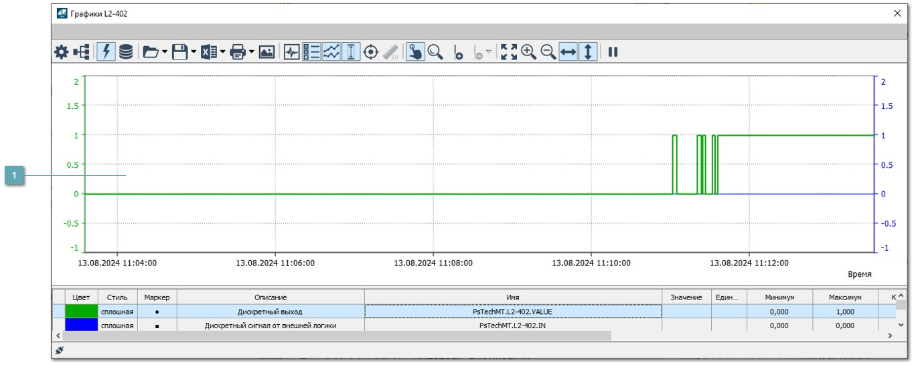The height and width of the screenshot is (365, 914).
Task: Click the tree structure icon in toolbar
Action: (x=82, y=52)
